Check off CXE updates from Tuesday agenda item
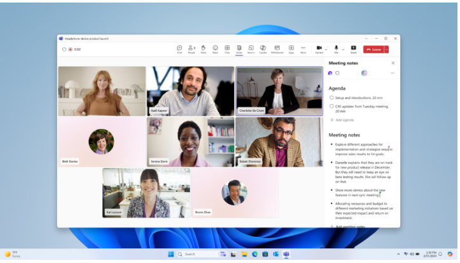This screenshot has height=263, width=460. pos(332,106)
